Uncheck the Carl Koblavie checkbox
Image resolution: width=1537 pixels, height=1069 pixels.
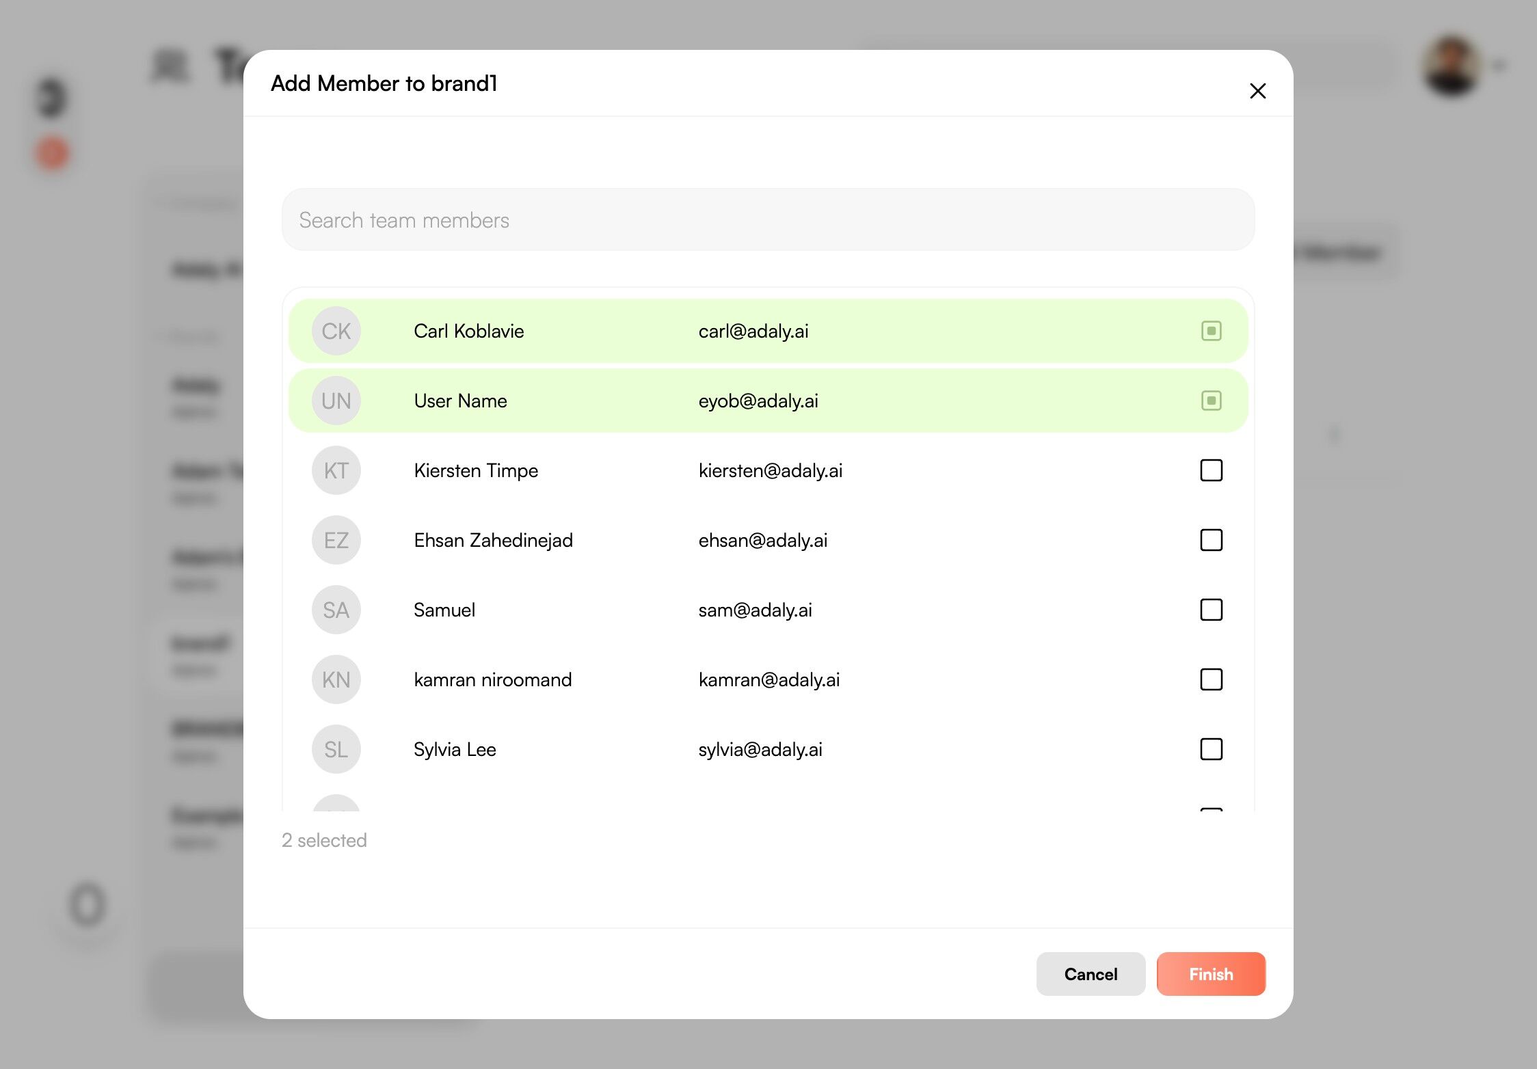[1211, 331]
